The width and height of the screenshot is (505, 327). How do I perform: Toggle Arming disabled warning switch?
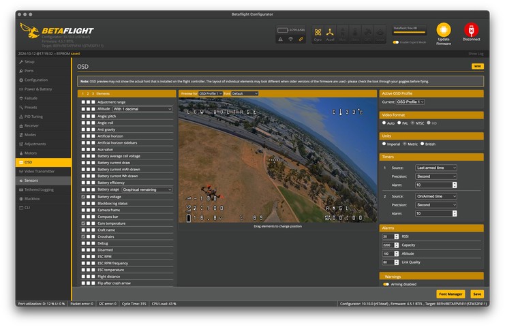coord(386,284)
